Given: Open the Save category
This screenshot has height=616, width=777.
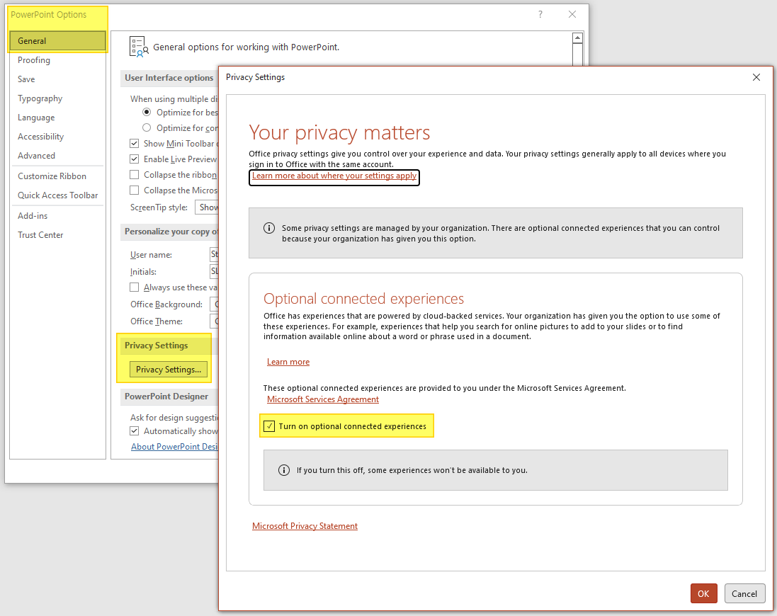Looking at the screenshot, I should coord(57,79).
